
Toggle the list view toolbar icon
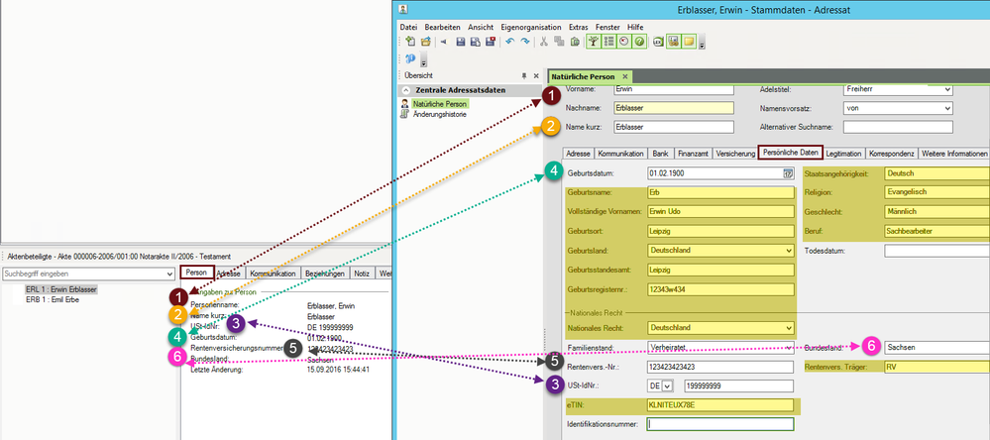click(x=608, y=42)
